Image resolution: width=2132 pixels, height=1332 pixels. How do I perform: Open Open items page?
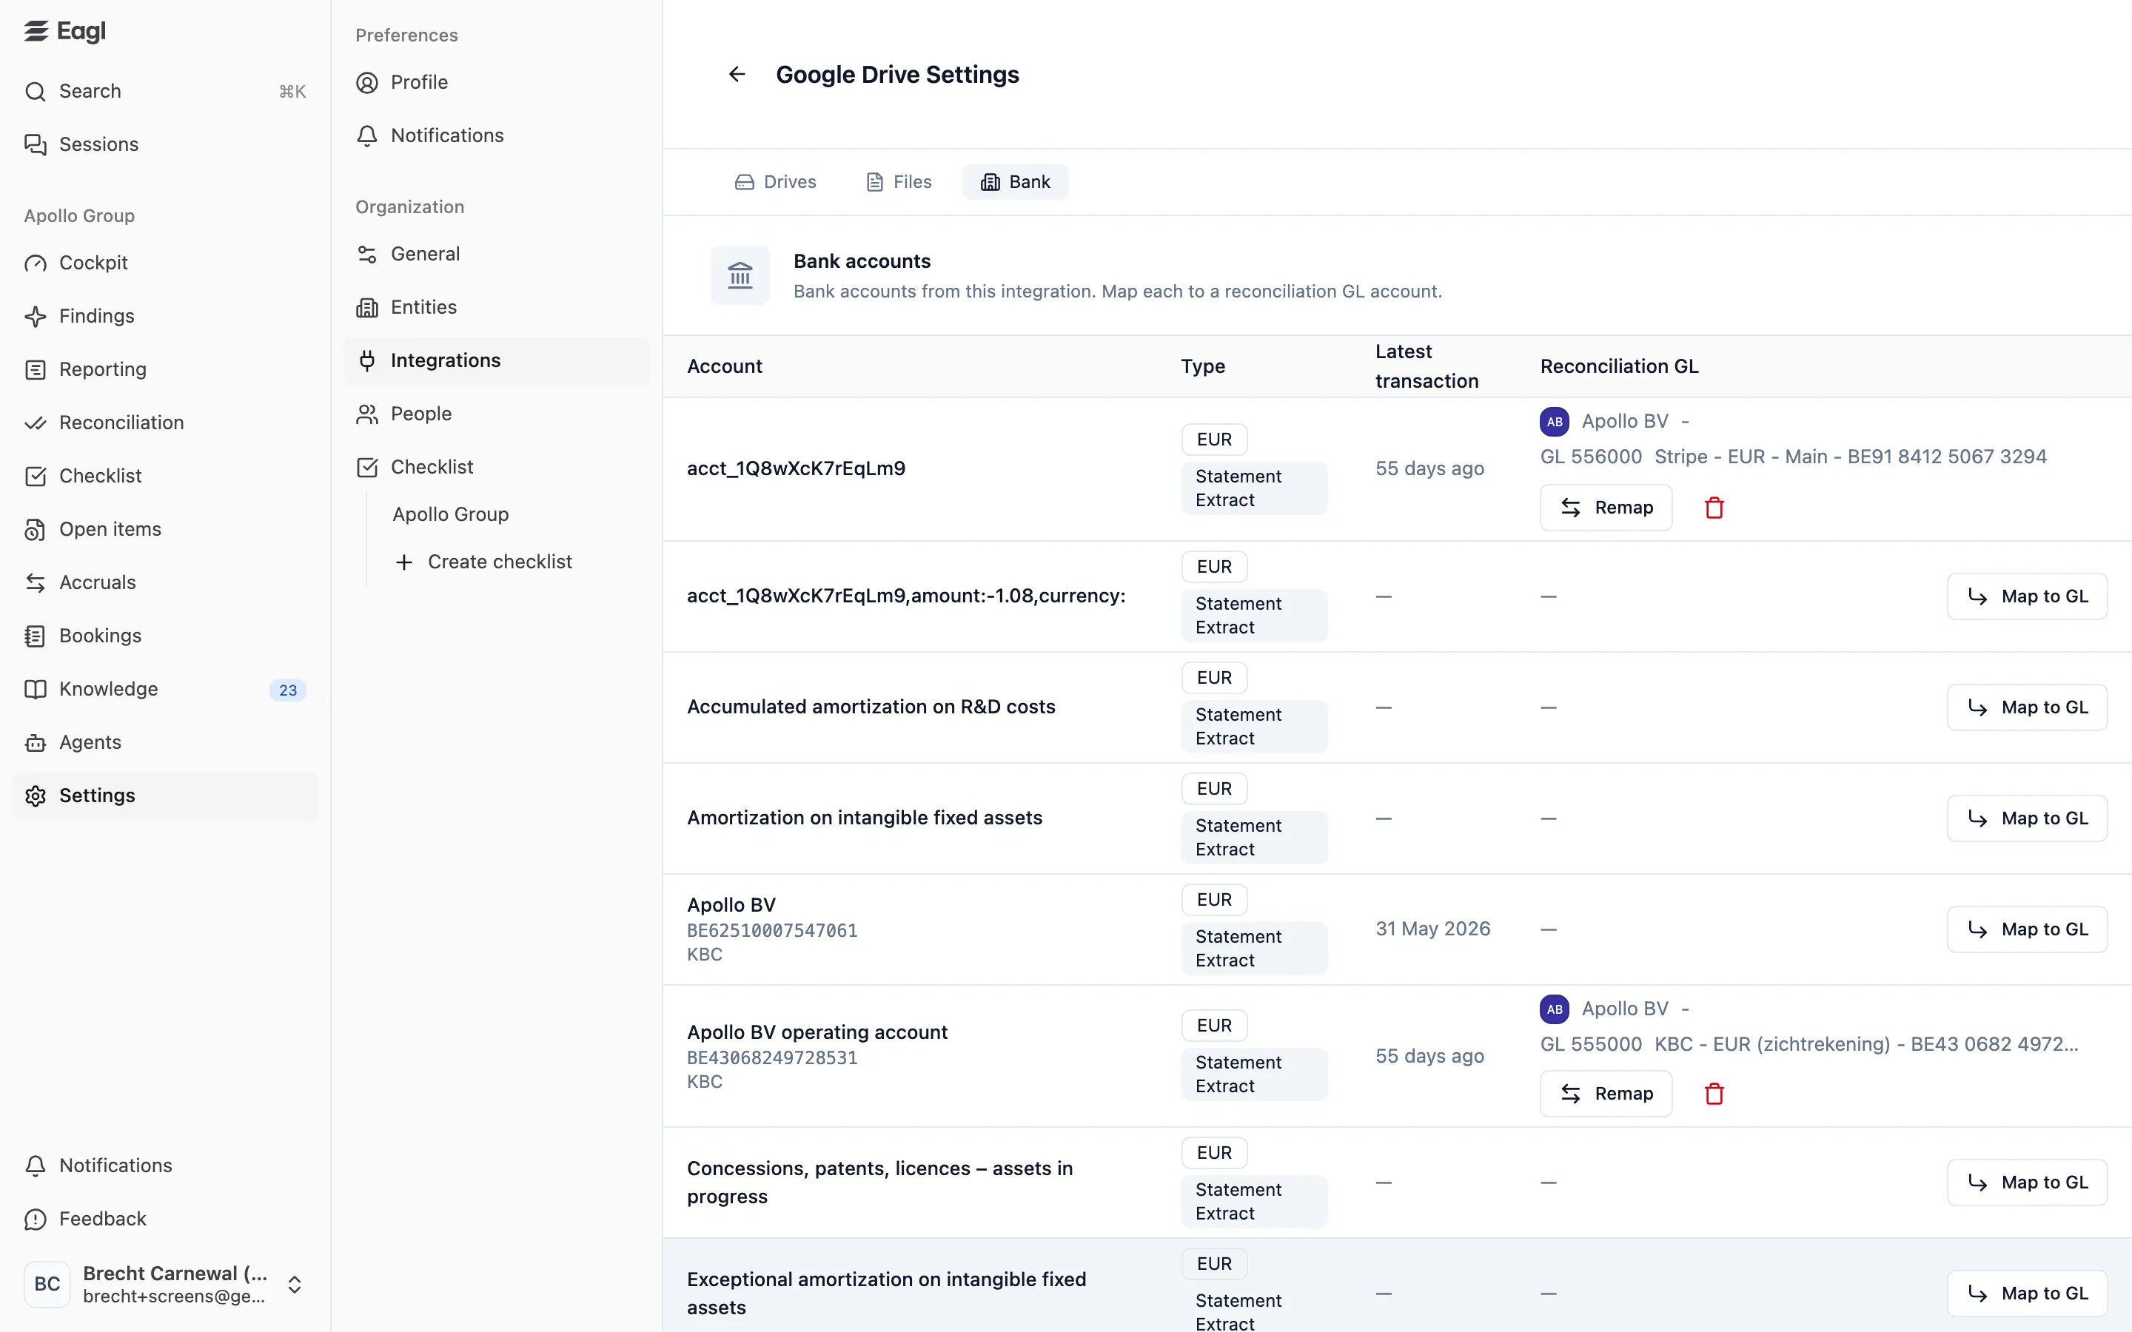click(x=165, y=529)
